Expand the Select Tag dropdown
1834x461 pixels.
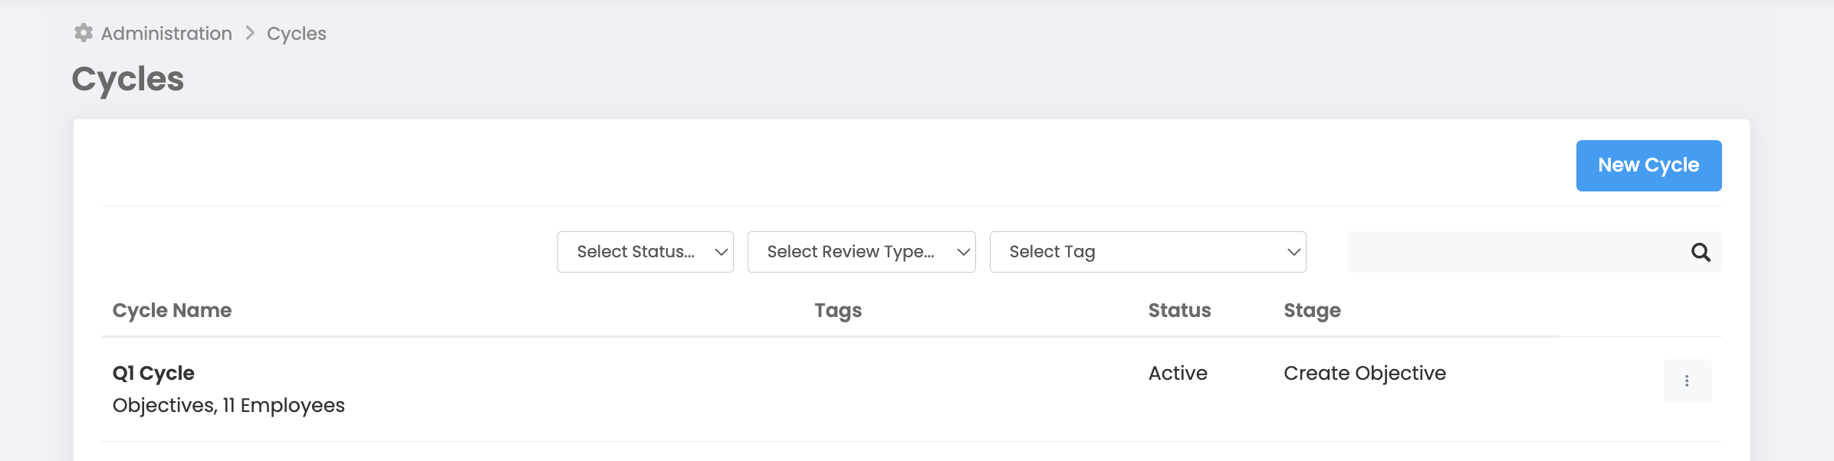click(x=1147, y=252)
